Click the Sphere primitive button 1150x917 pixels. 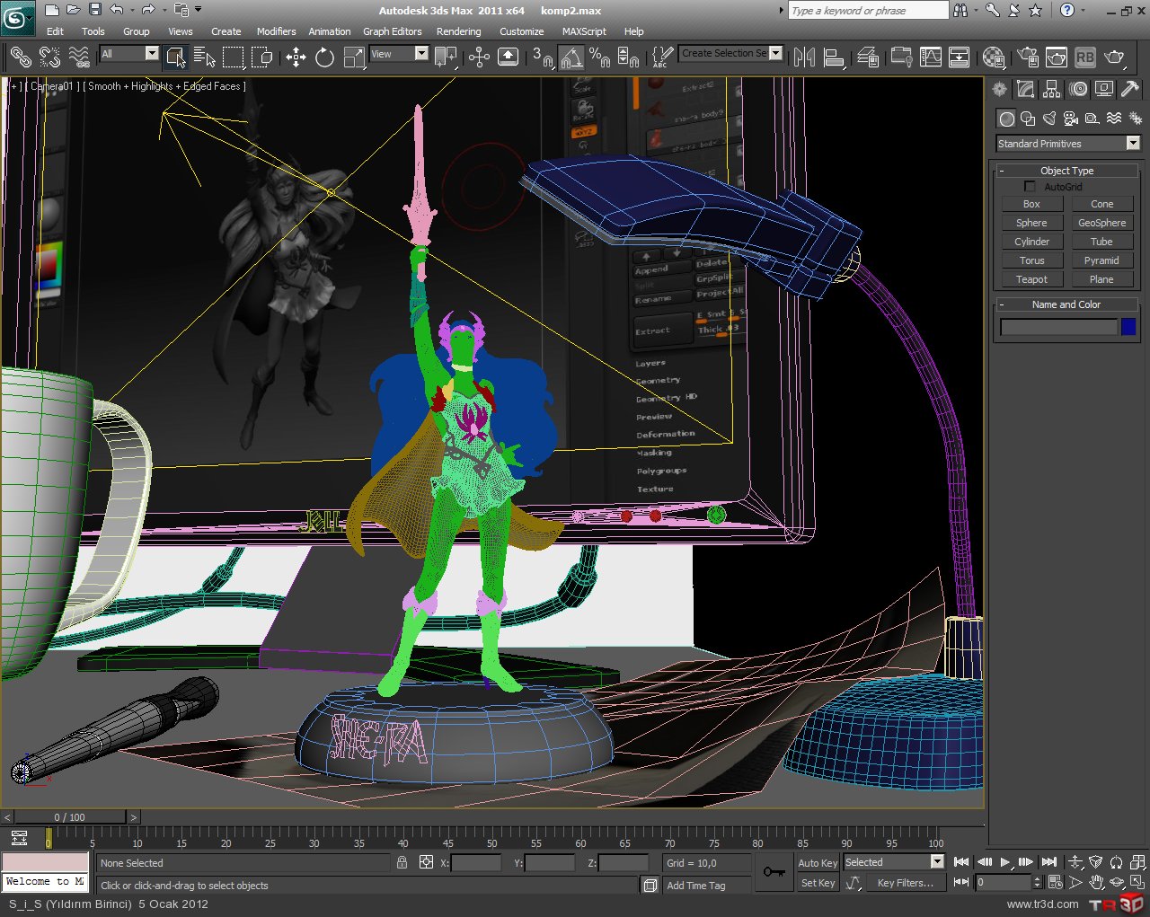point(1031,223)
